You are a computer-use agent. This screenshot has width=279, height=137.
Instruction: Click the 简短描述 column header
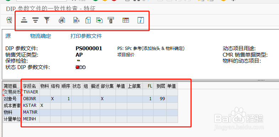12,86
